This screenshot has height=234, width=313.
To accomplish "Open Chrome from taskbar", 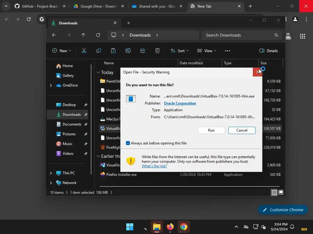I will pyautogui.click(x=183, y=227).
